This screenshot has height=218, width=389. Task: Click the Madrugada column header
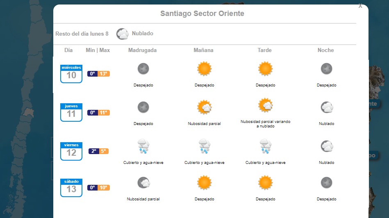tap(142, 50)
